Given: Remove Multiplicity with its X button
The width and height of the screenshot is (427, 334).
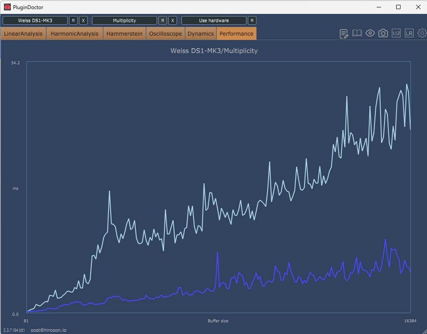Looking at the screenshot, I should pos(173,20).
